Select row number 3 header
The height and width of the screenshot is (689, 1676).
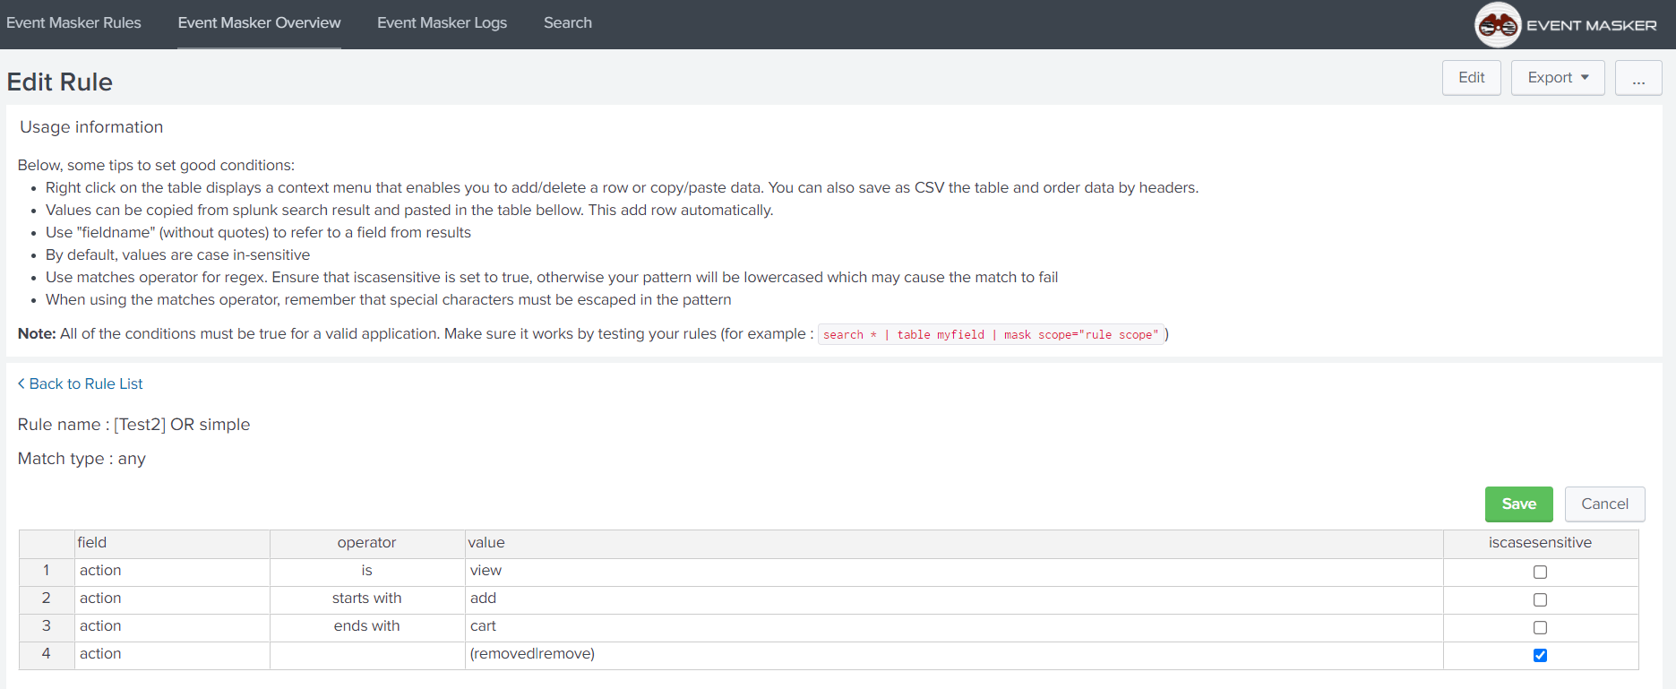pos(47,626)
